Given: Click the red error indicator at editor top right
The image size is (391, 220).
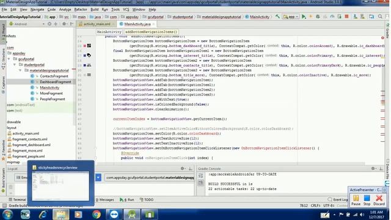Looking at the screenshot, I should [x=382, y=38].
